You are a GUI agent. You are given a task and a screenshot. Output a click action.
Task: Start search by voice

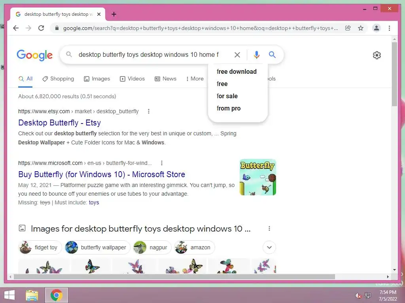coord(256,54)
